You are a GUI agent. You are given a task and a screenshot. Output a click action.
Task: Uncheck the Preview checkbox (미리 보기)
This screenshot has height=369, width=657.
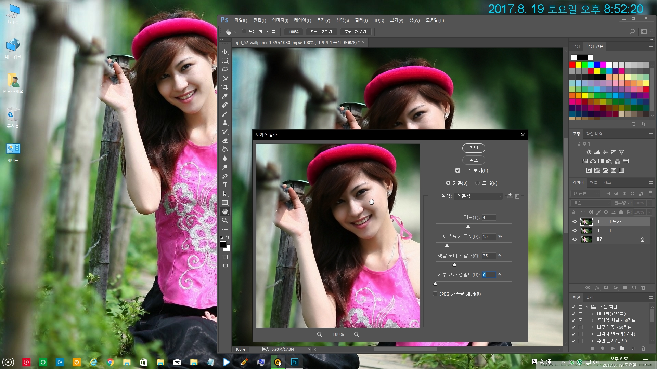pos(458,170)
